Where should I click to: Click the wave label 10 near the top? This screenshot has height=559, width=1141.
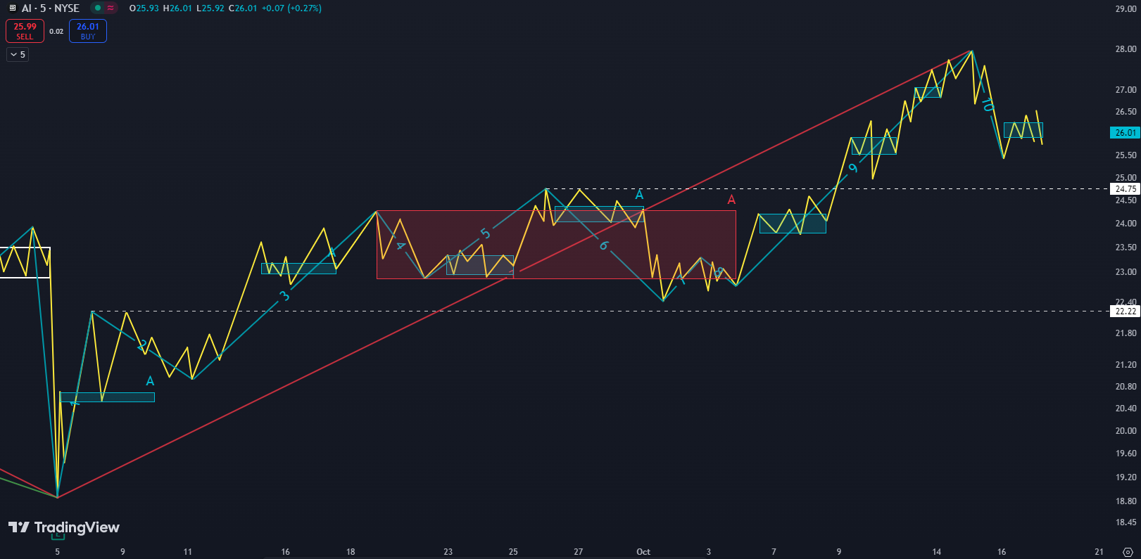click(988, 105)
